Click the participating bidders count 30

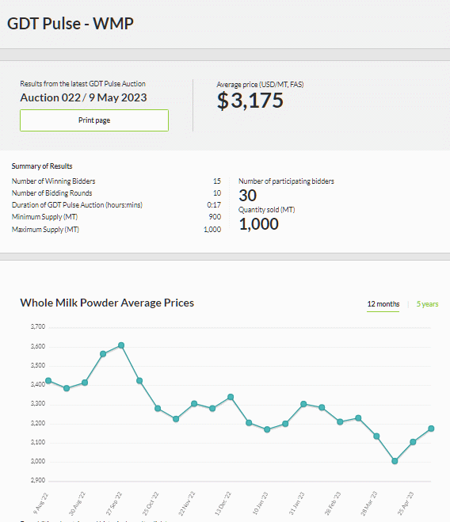247,196
